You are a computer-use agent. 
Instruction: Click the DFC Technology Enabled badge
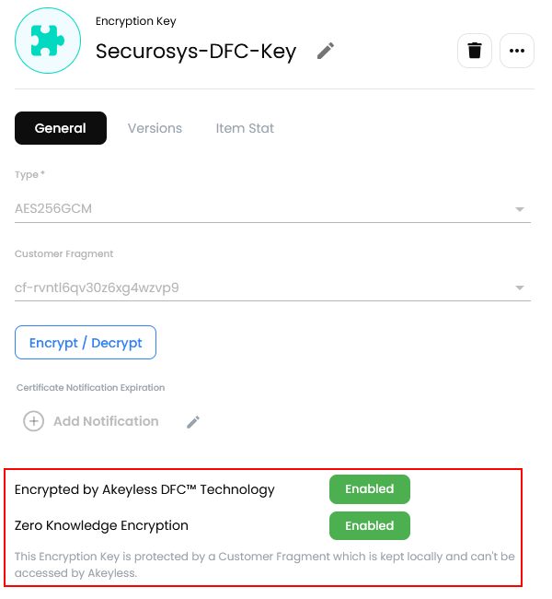pyautogui.click(x=369, y=489)
